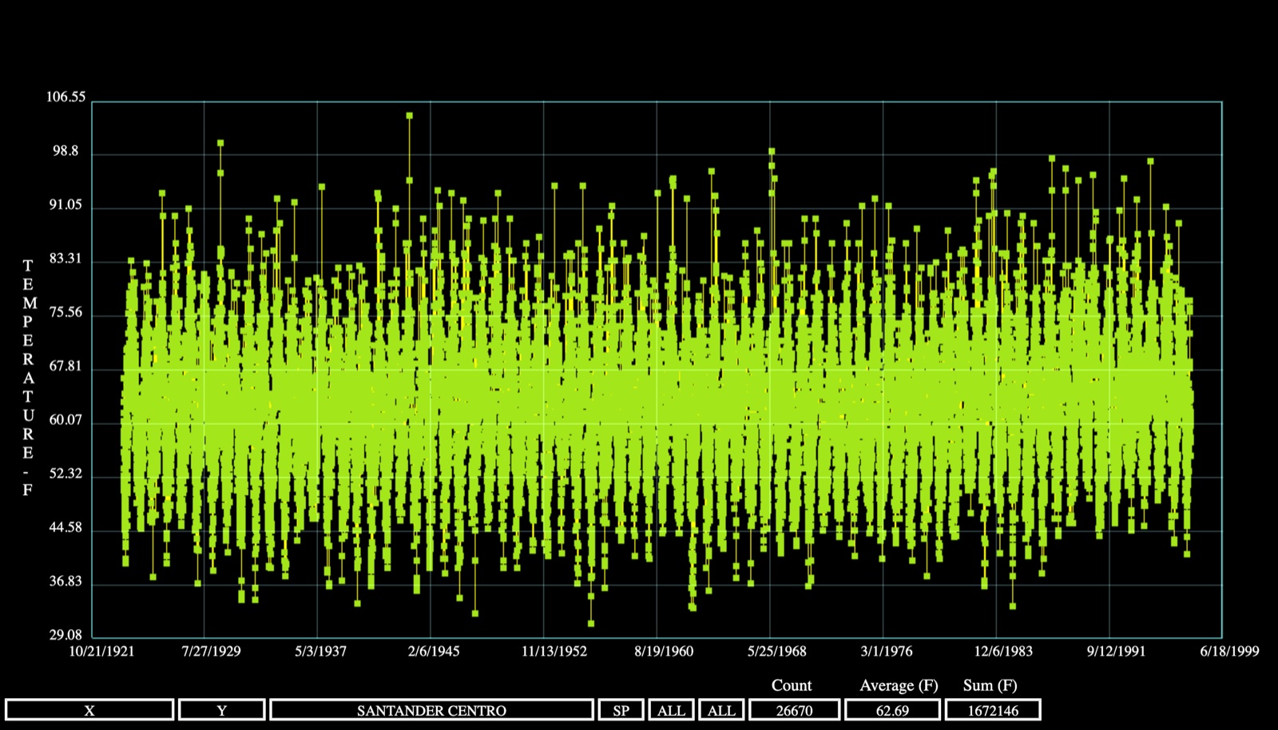1278x730 pixels.
Task: Click the 9/12/1991 date label
Action: point(1116,651)
